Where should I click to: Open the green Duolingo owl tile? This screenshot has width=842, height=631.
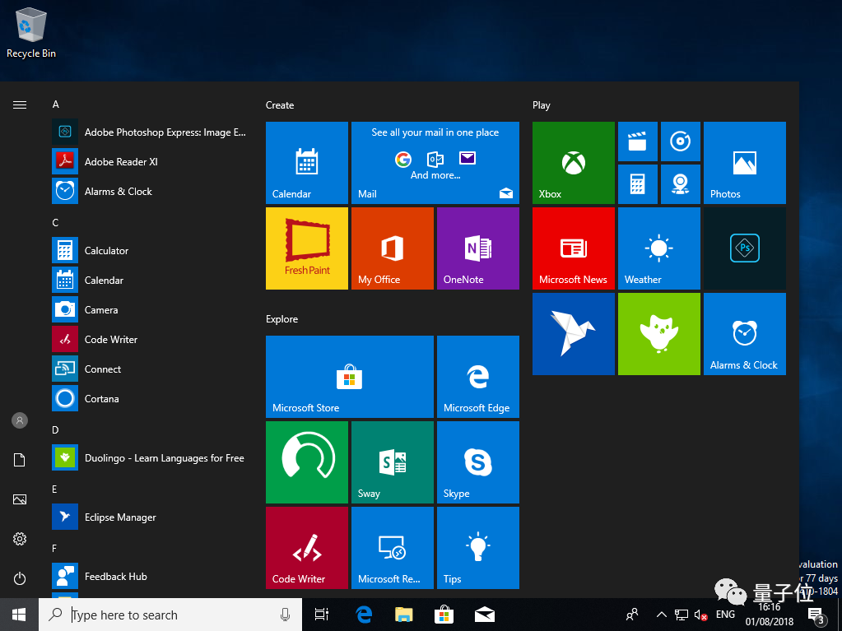pos(658,334)
